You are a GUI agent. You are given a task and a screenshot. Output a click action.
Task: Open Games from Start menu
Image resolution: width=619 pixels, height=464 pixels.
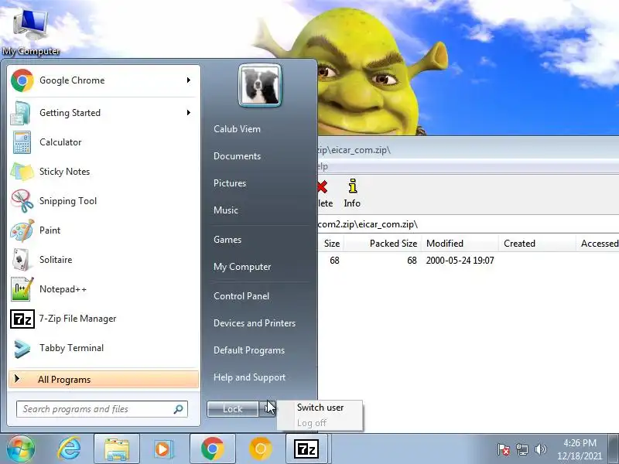pyautogui.click(x=227, y=240)
